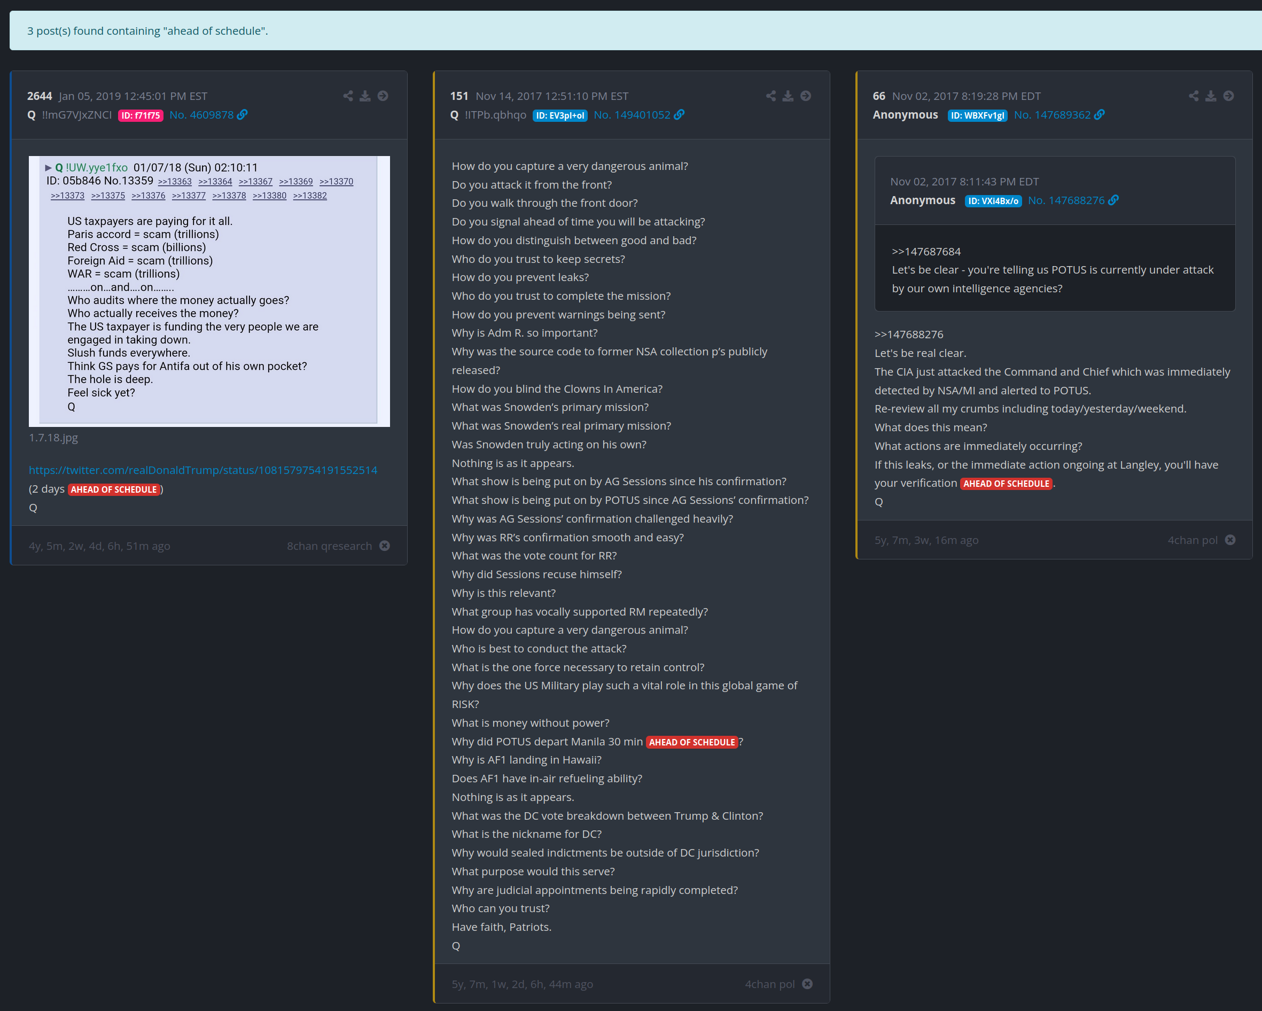Open post number link No. 147689362

(x=1052, y=115)
